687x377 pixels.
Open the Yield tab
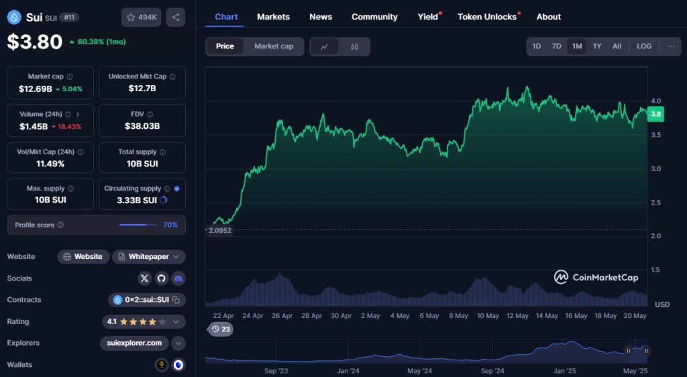(427, 17)
